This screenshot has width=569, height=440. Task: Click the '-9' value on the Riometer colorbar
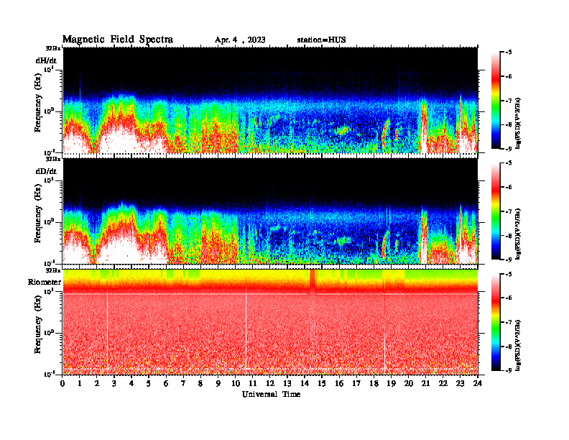[x=509, y=370]
